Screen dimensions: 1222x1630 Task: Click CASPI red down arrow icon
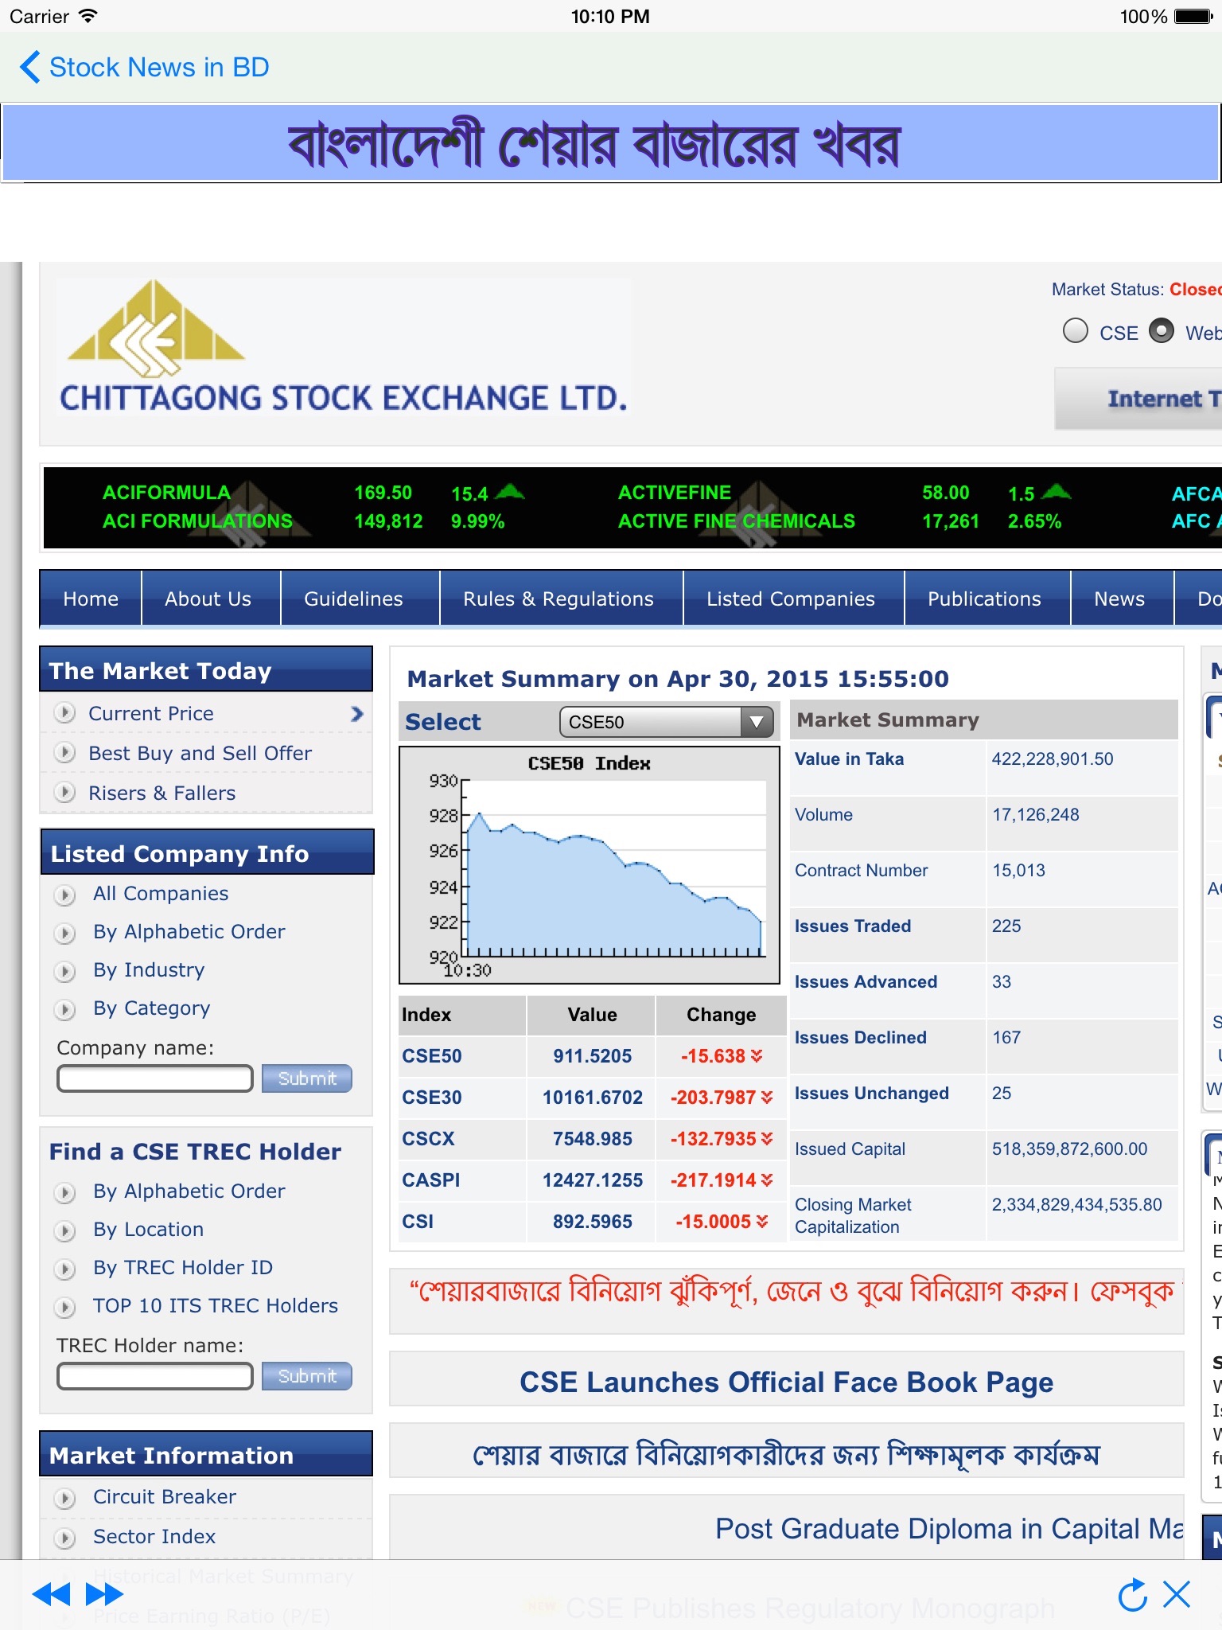point(767,1180)
